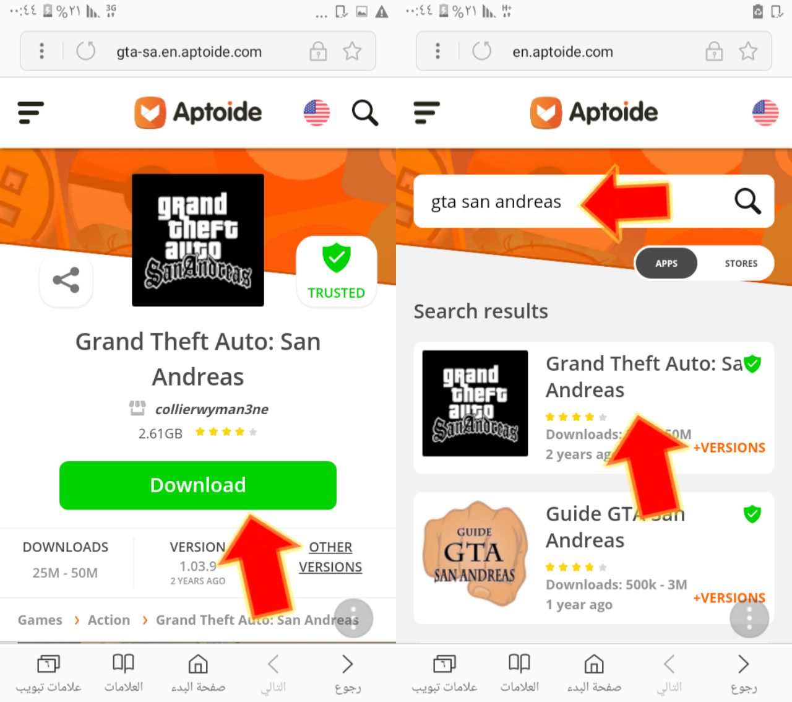
Task: Open the OTHER VERSIONS link
Action: [330, 557]
